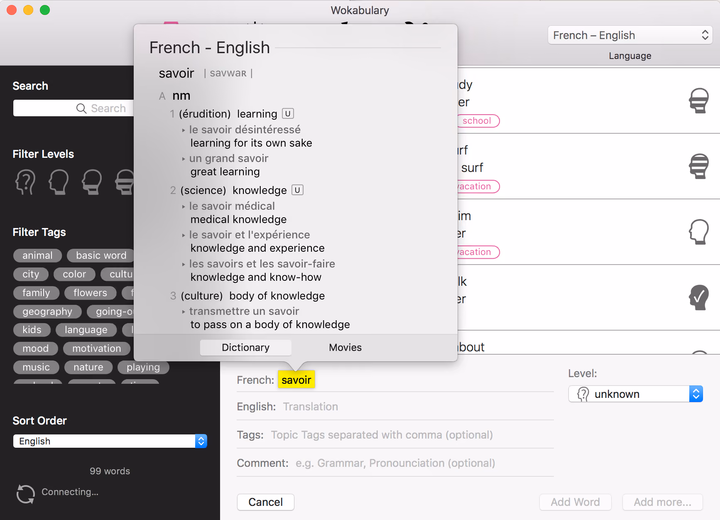The width and height of the screenshot is (720, 520).
Task: Toggle the flowers tag filter
Action: click(x=90, y=293)
